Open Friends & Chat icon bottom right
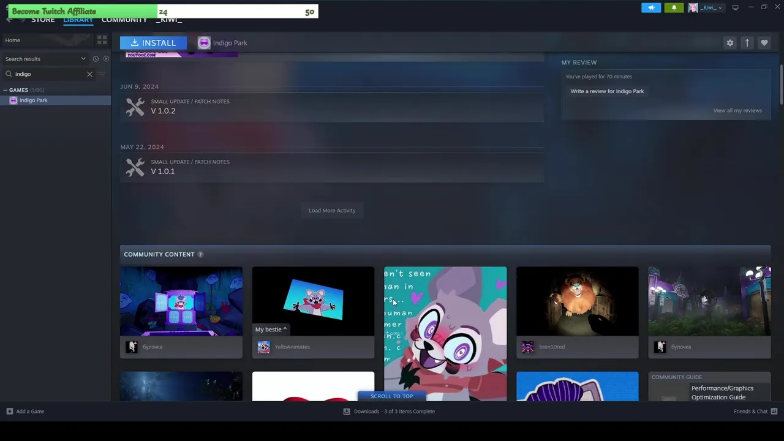This screenshot has width=784, height=441. point(774,411)
